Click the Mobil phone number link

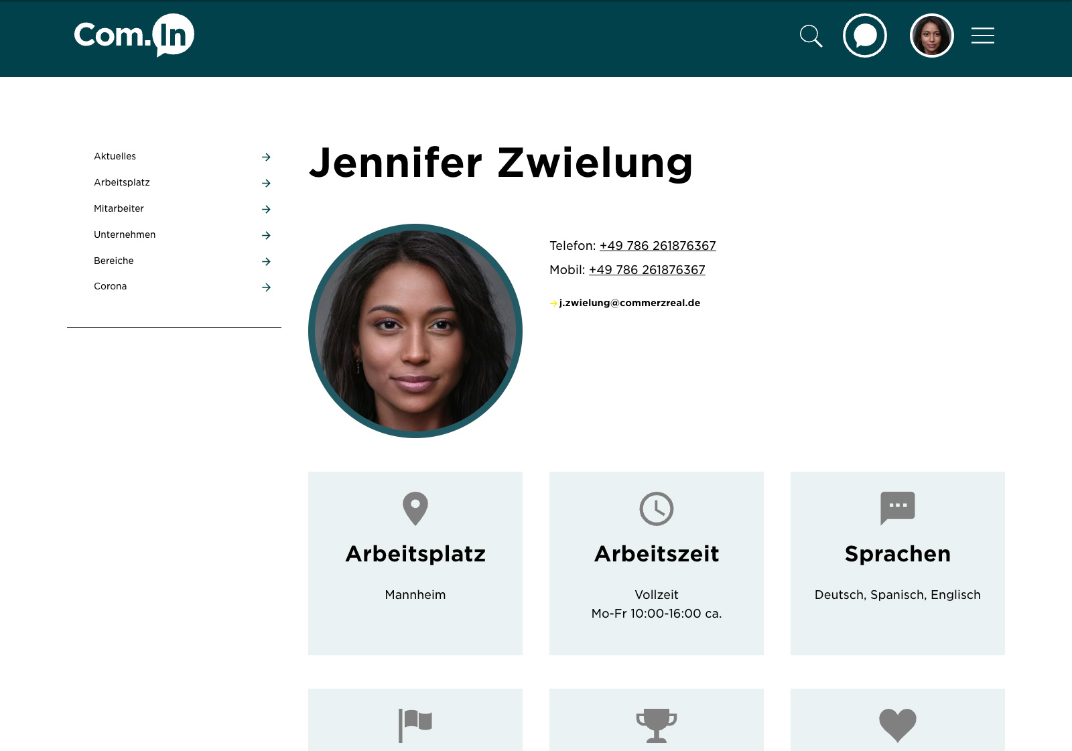pyautogui.click(x=647, y=270)
